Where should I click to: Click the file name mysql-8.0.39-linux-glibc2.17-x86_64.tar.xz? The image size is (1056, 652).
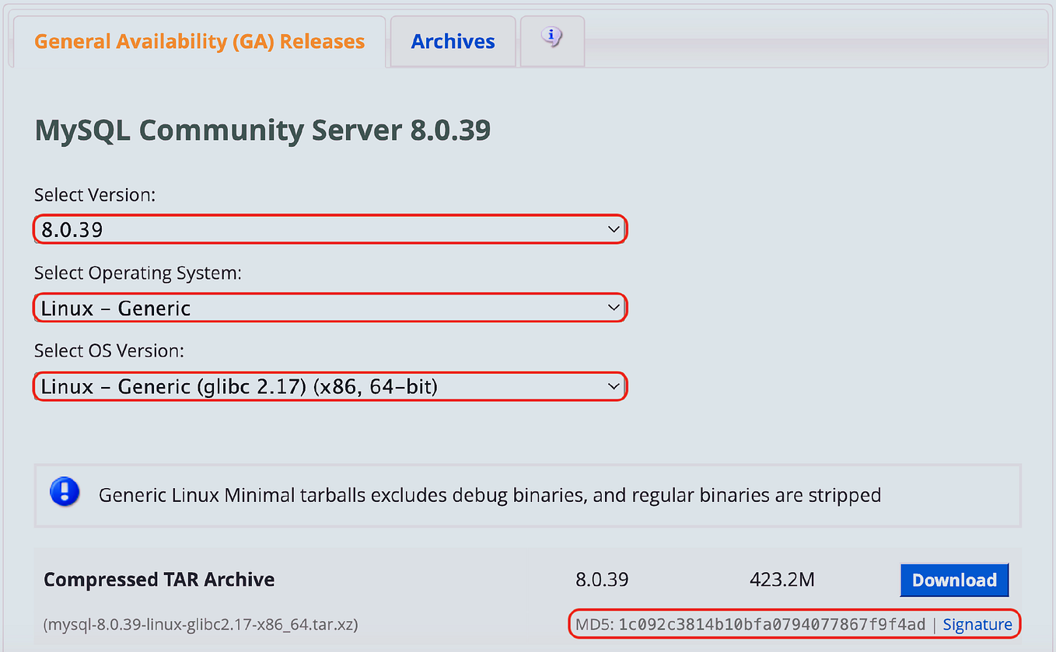201,624
